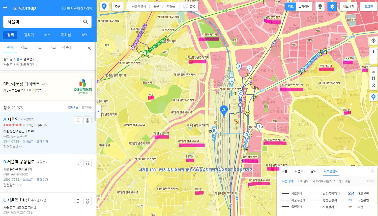This screenshot has height=216, width=378.
Task: Bookmark the 서울역 1호선 result
Action: pyautogui.click(x=78, y=201)
